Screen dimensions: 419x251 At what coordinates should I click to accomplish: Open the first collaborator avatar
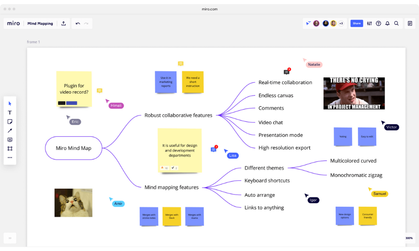[316, 23]
